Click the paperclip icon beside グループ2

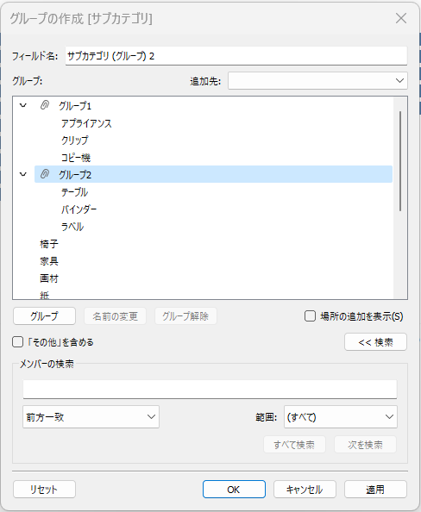click(x=45, y=174)
